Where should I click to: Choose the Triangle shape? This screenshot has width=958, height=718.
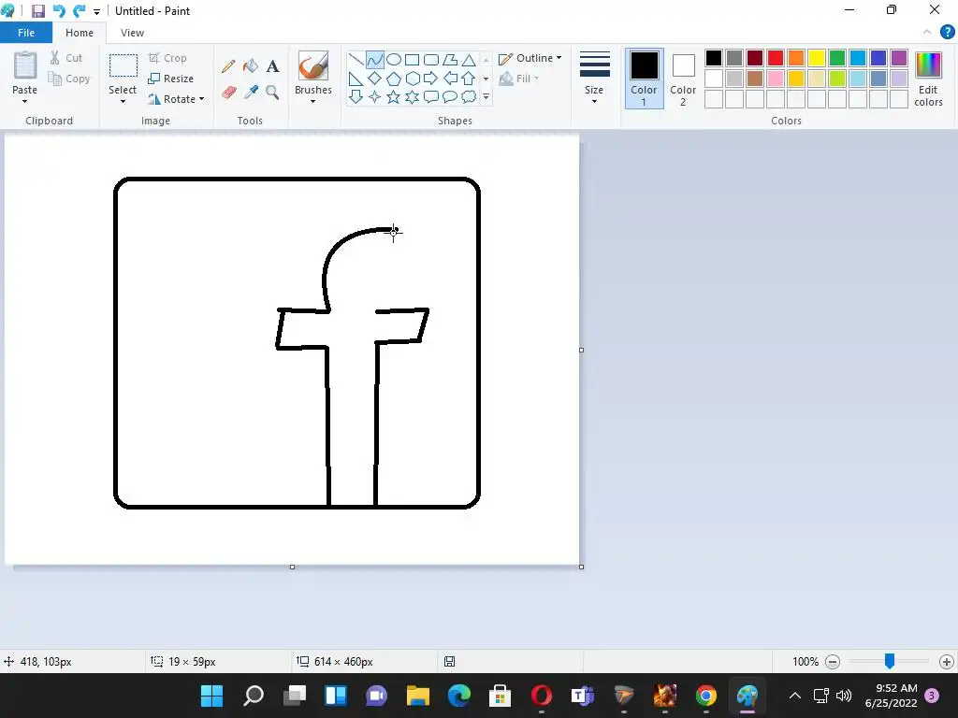[x=469, y=59]
